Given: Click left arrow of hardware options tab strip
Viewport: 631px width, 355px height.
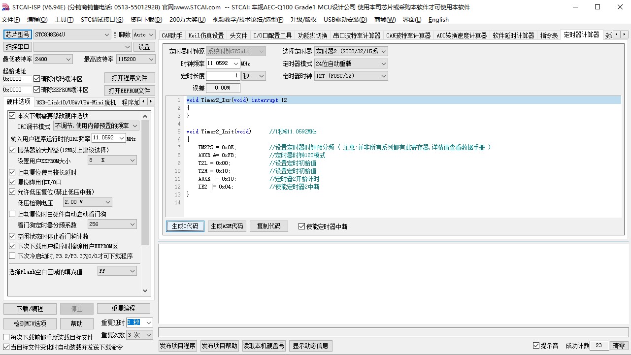Looking at the screenshot, I should click(x=143, y=101).
